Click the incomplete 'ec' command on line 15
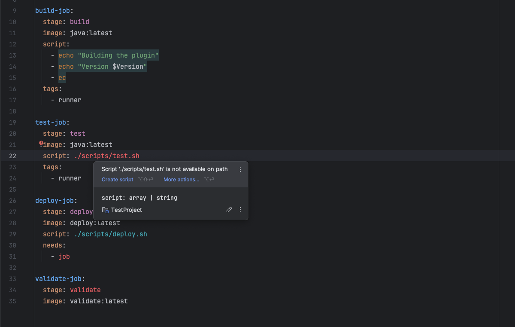This screenshot has height=327, width=515. pos(62,78)
